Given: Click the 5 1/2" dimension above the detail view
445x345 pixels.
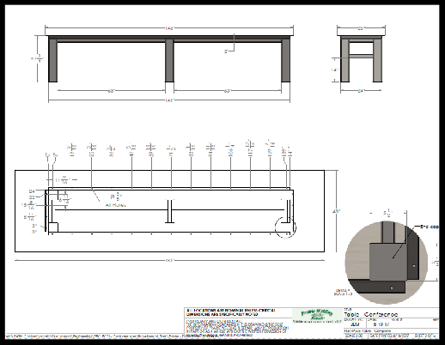Looking at the screenshot, I should [x=388, y=214].
